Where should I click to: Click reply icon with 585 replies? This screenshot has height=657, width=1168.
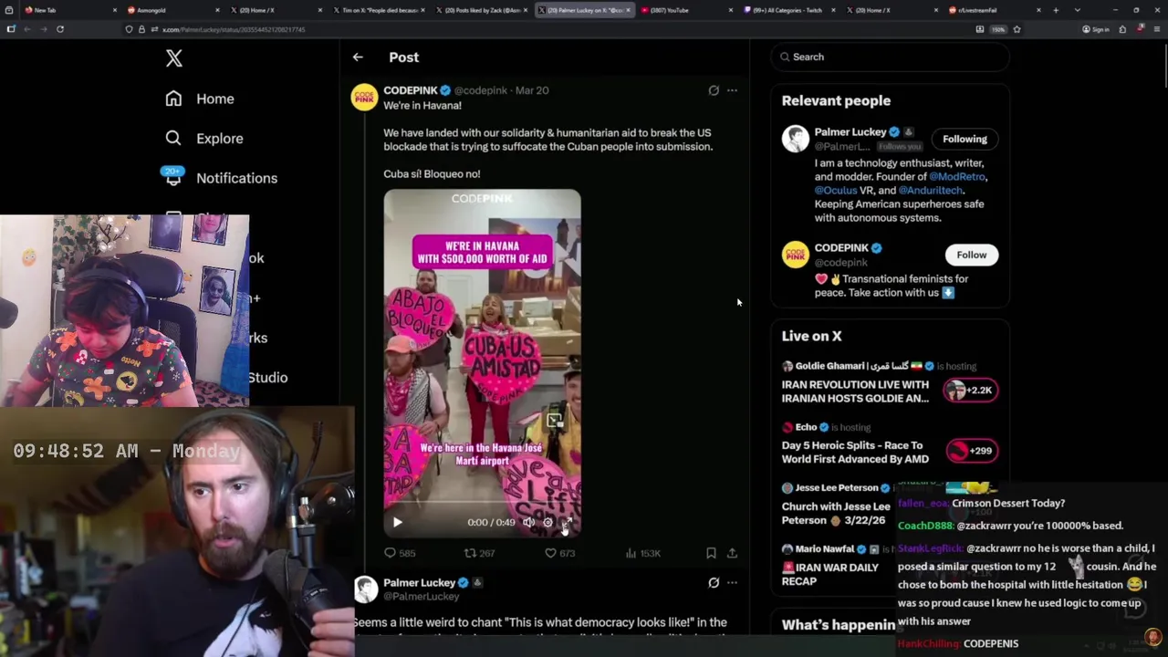click(390, 553)
